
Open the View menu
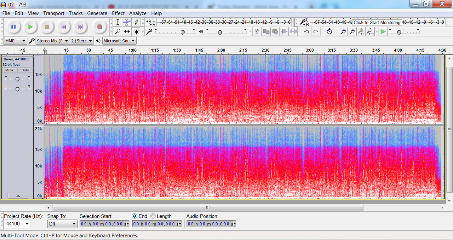[x=33, y=13]
